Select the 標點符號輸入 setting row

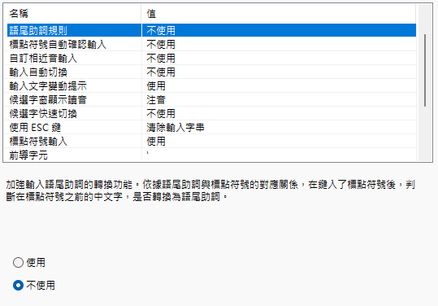click(211, 142)
